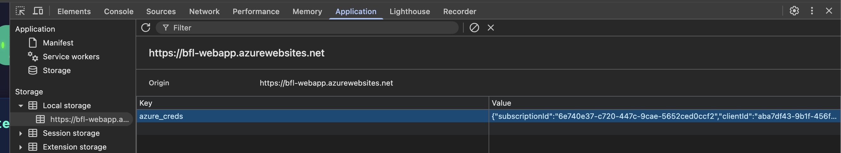This screenshot has width=841, height=153.
Task: Open the Lighthouse tab
Action: coord(409,11)
